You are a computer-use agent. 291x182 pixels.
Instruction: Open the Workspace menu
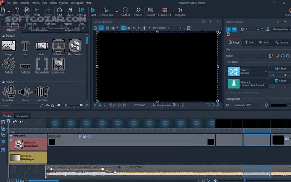pyautogui.click(x=77, y=3)
